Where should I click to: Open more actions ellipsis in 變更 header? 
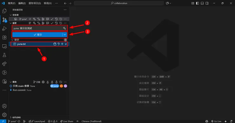[x=65, y=23]
